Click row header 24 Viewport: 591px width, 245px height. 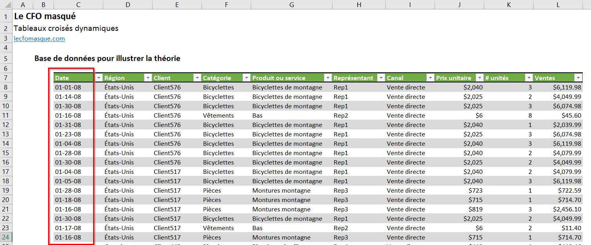(x=6, y=238)
